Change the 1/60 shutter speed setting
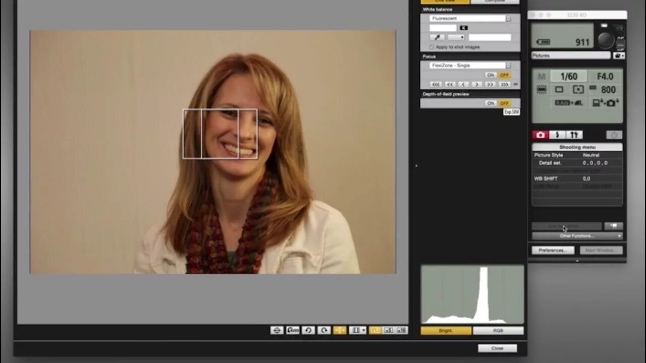The image size is (646, 363). coord(569,77)
